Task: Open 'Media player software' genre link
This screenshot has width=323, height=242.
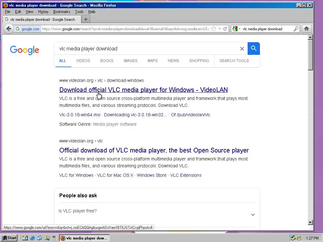Action: tap(115, 124)
